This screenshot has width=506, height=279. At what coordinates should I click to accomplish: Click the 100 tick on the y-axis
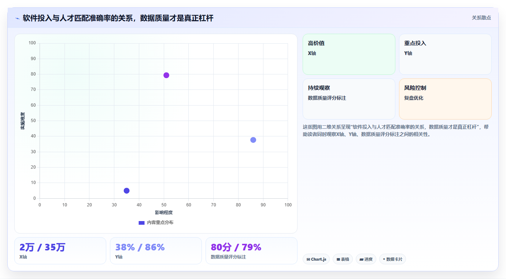tap(32, 43)
